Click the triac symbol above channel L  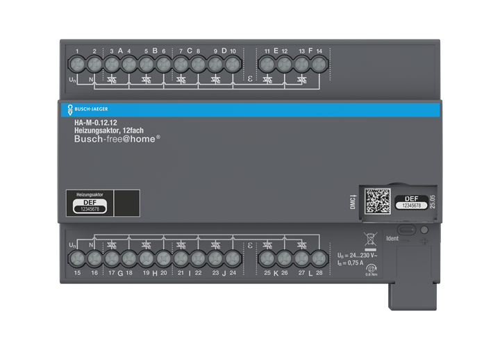(x=302, y=245)
